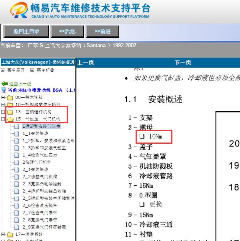Click open folder icon of 15—气缸盖、气门机构
Viewport: 240px width, 241px height.
coord(10,119)
